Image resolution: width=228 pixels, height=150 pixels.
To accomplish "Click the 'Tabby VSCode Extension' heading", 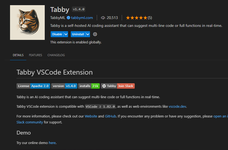I will point(54,72).
